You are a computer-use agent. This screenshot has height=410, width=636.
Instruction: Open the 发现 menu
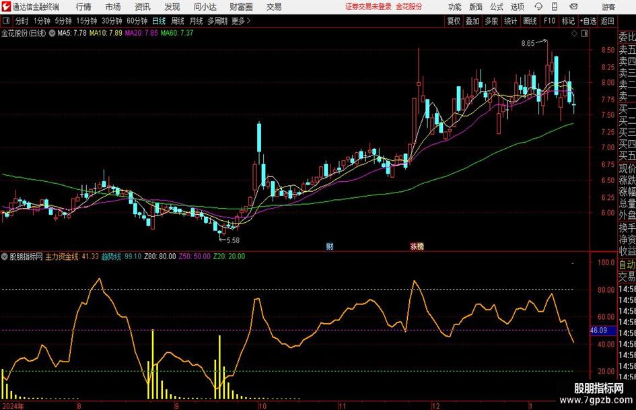pos(172,7)
